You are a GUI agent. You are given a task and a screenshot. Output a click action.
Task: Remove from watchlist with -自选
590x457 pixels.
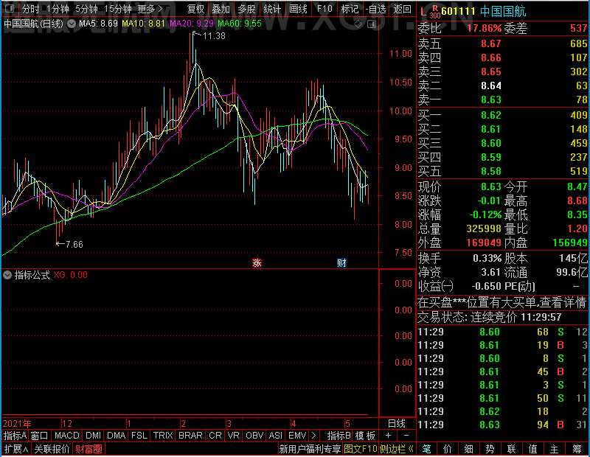(x=376, y=9)
